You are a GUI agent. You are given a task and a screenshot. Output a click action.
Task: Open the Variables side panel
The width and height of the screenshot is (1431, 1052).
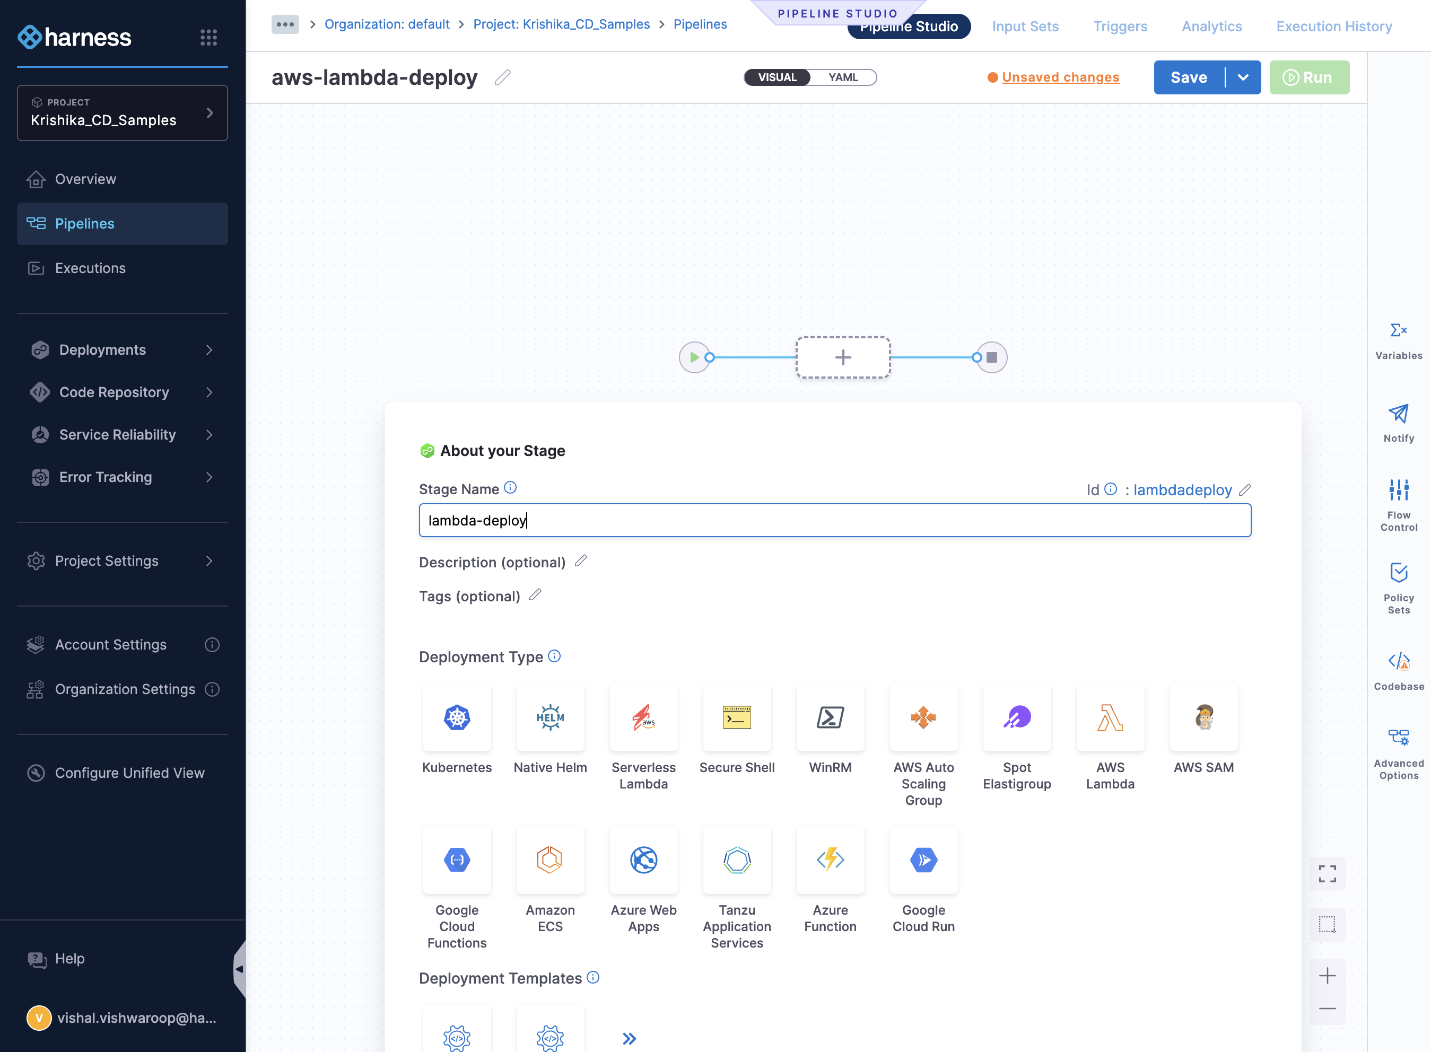1399,341
